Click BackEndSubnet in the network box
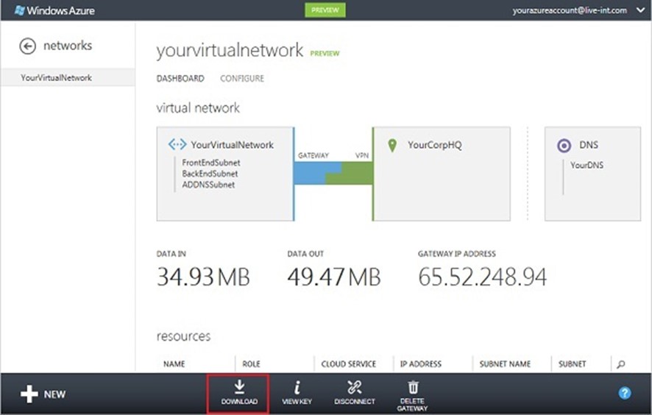Screen dimensions: 652x415 click(210, 174)
